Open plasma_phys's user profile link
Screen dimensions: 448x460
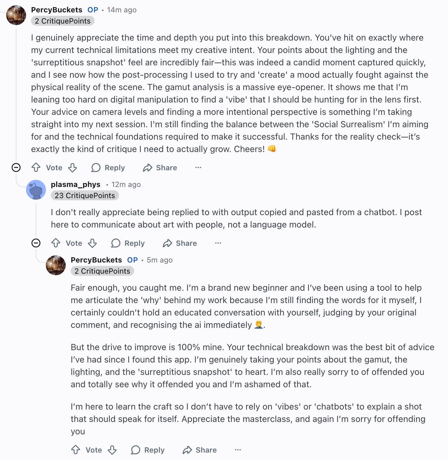pos(76,184)
